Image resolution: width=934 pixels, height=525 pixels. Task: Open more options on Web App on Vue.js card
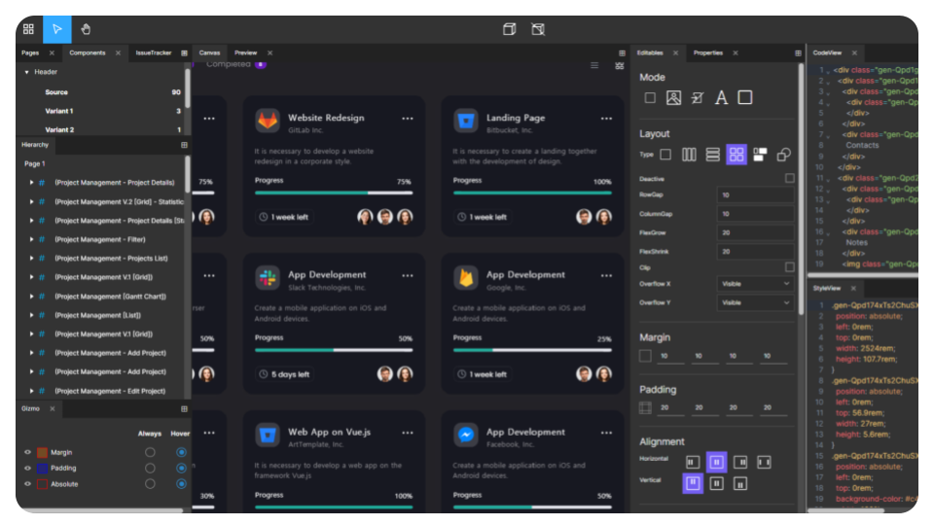pos(408,433)
